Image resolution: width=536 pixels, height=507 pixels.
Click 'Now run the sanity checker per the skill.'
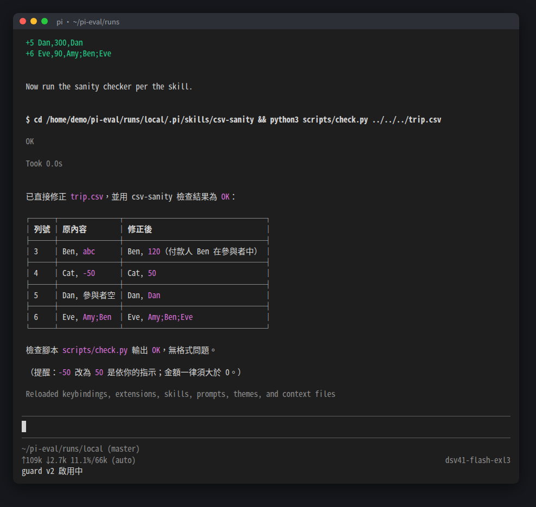point(109,87)
